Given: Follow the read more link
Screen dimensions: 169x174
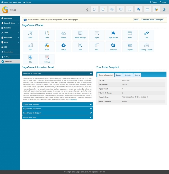Looking at the screenshot, I should click(x=74, y=100).
